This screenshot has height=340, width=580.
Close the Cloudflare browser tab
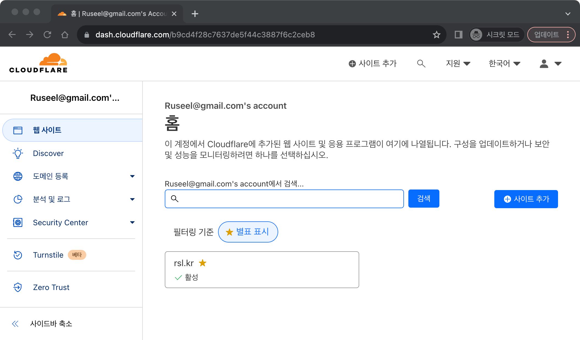pyautogui.click(x=174, y=14)
